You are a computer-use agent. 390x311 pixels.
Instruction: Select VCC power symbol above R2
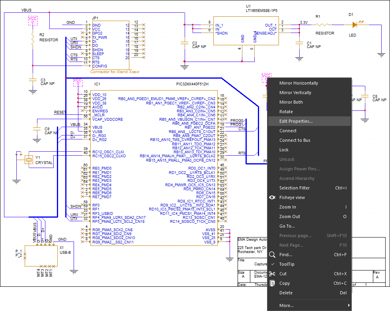point(33,21)
